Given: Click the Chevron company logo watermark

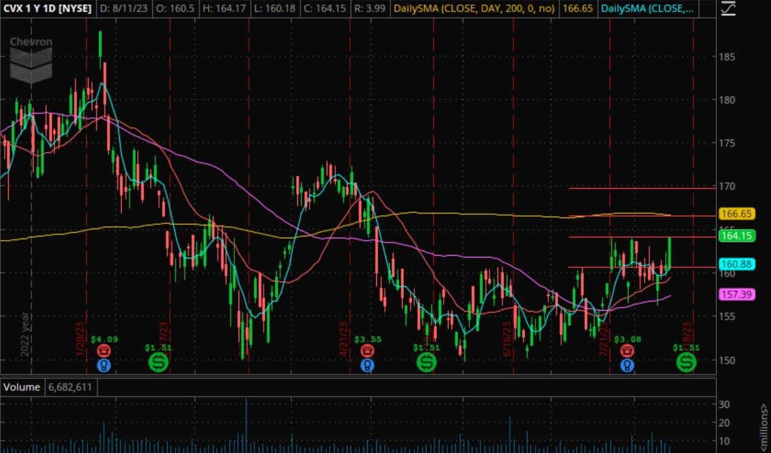Looking at the screenshot, I should (31, 59).
